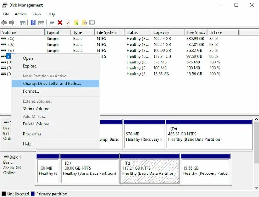Click the Back arrow toolbar icon

point(4,23)
